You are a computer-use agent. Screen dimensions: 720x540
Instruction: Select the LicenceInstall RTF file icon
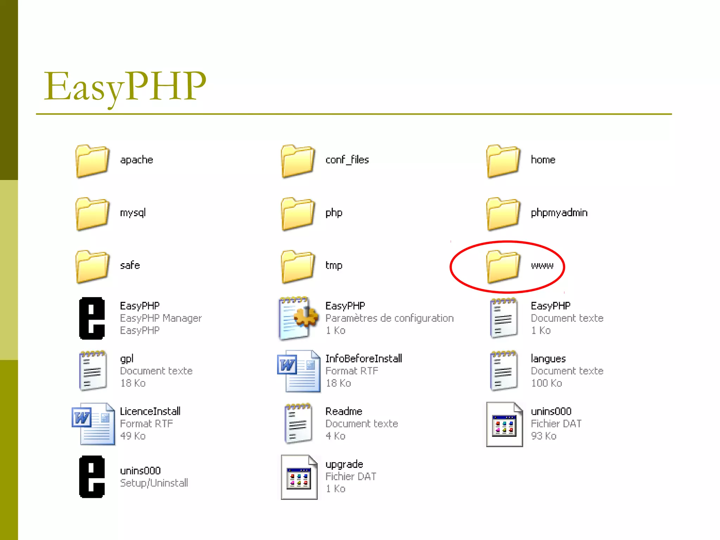[93, 424]
